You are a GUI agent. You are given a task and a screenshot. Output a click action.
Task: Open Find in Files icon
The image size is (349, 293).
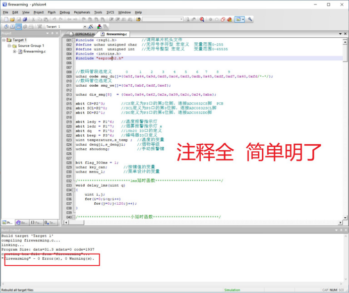coord(139,19)
